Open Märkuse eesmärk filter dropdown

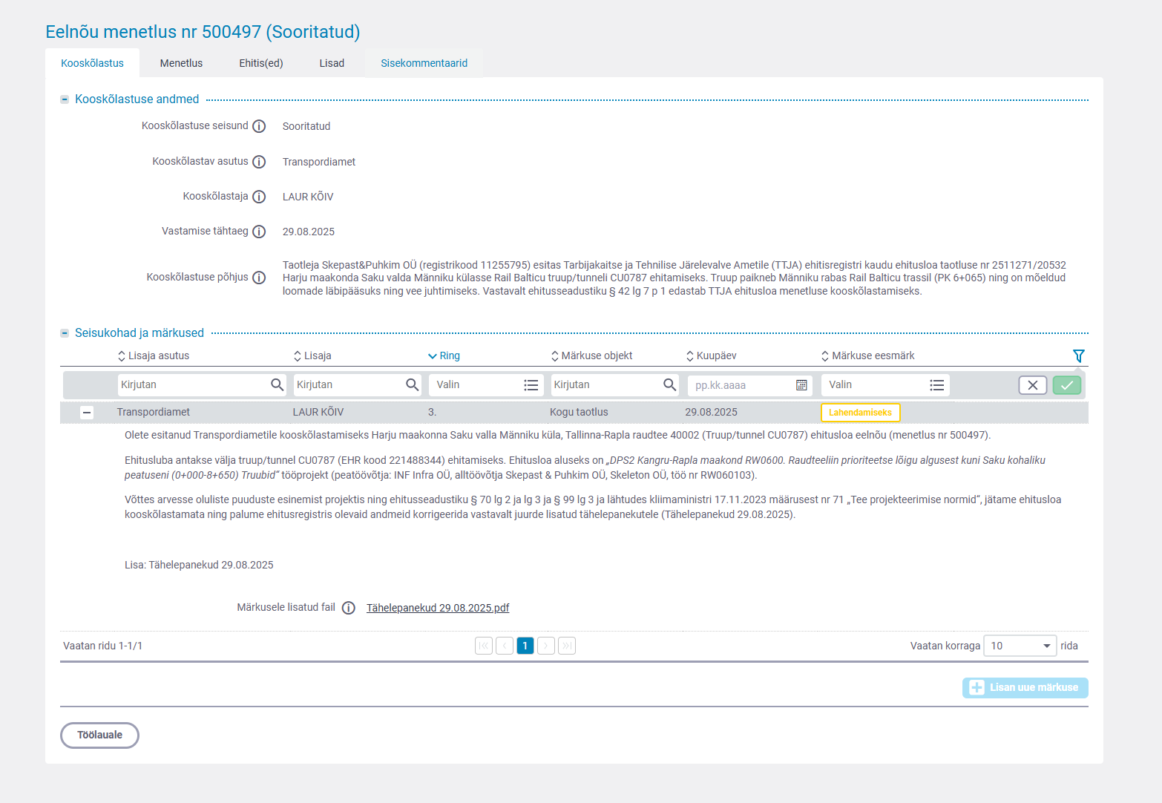pos(936,385)
